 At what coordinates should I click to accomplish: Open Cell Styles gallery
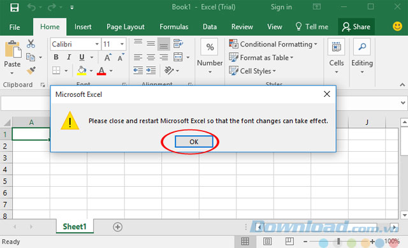coord(252,71)
